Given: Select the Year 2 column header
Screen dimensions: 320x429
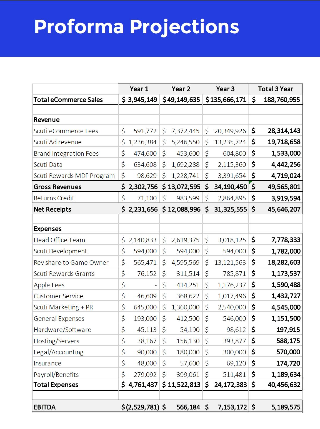Looking at the screenshot, I should click(181, 89).
